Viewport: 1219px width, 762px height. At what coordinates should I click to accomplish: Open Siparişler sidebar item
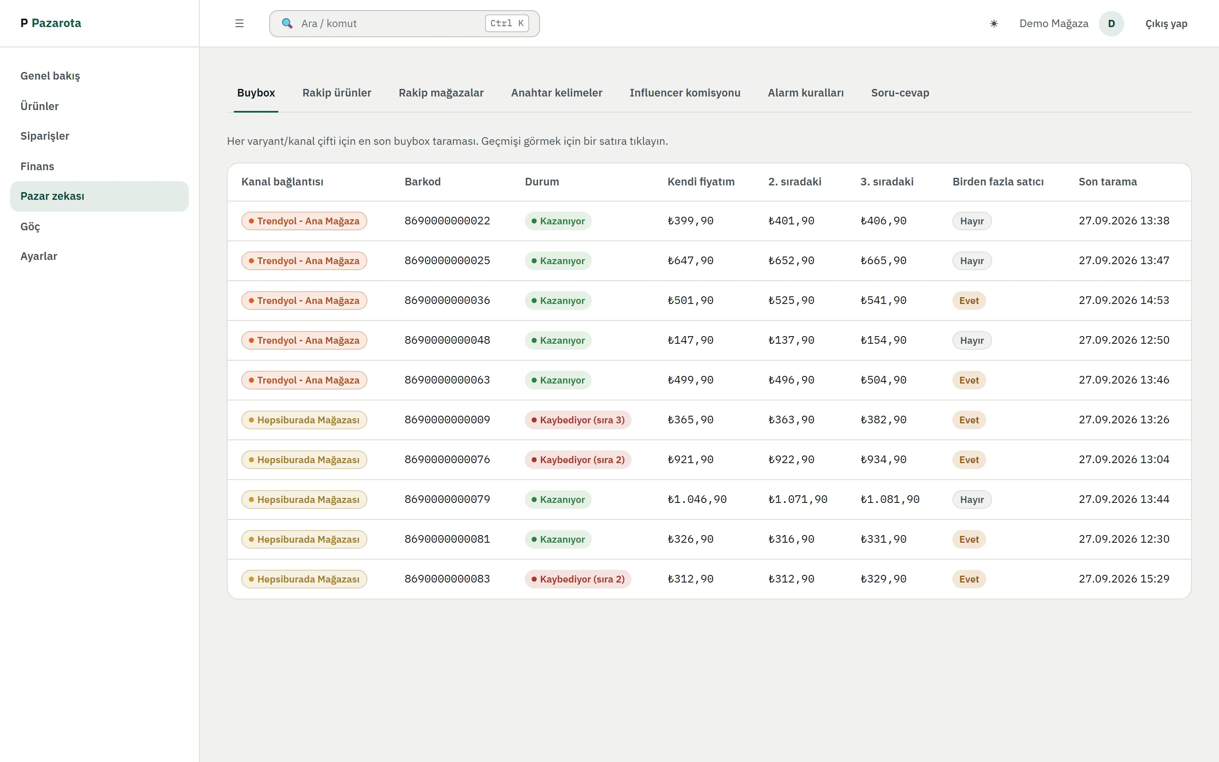pos(99,136)
